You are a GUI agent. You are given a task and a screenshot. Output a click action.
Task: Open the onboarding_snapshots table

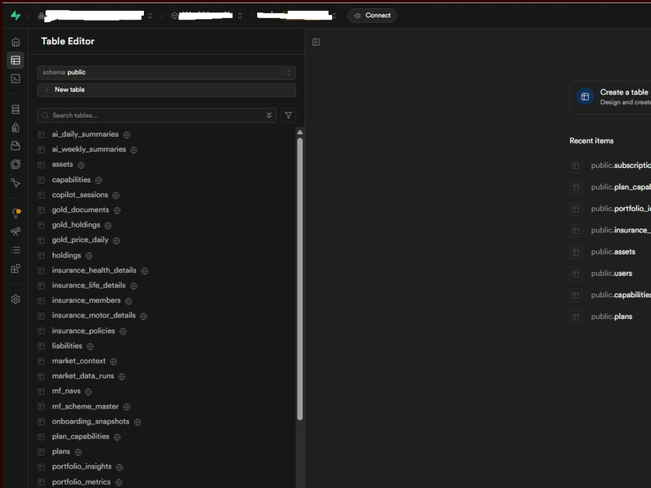(x=90, y=421)
